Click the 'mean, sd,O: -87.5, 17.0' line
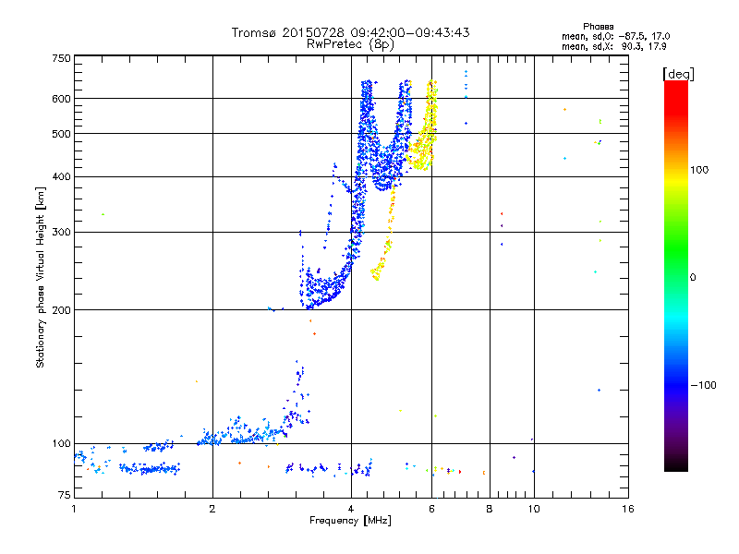 tap(615, 36)
